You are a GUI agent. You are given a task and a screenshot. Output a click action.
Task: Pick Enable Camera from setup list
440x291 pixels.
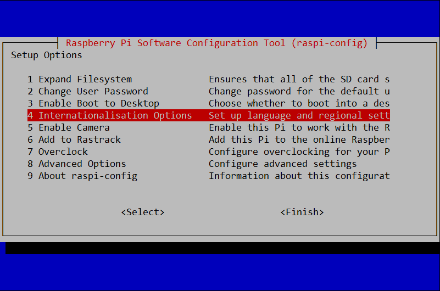69,127
